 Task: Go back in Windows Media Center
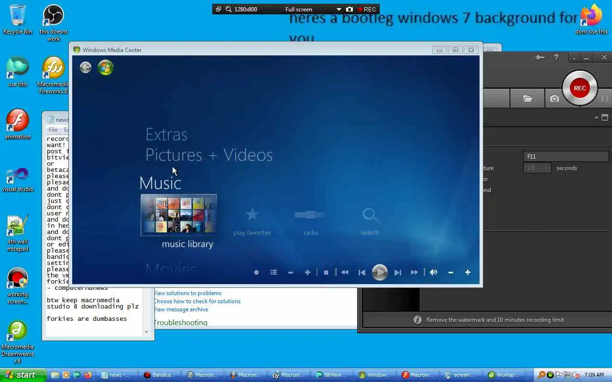86,67
